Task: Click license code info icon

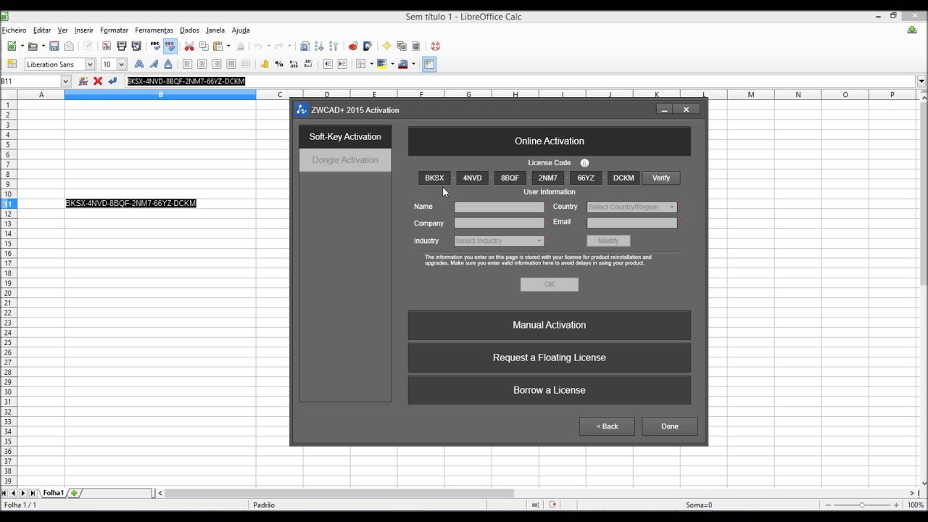Action: 584,163
